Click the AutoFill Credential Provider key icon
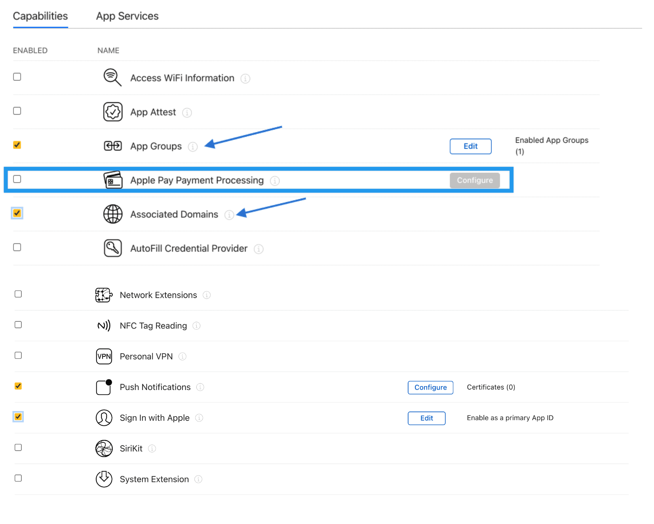 113,248
